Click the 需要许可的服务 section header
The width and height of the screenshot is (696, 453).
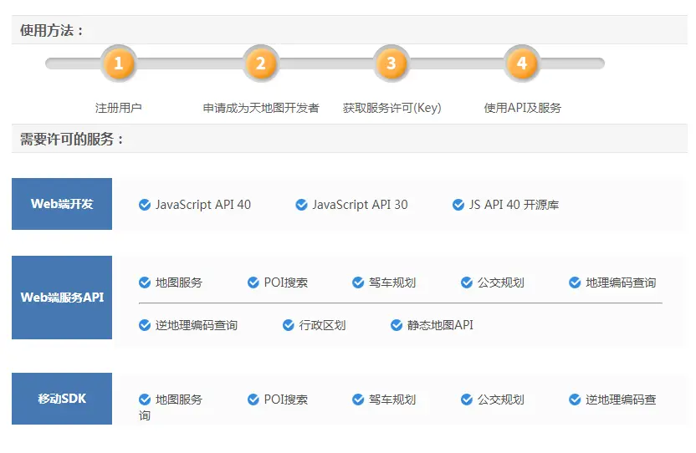click(x=73, y=139)
